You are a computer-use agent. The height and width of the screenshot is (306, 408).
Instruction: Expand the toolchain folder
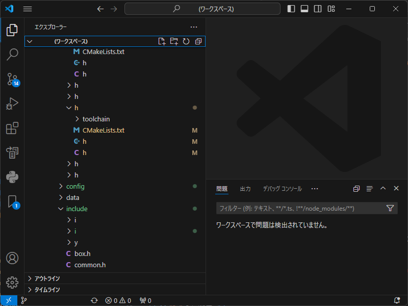coord(115,119)
